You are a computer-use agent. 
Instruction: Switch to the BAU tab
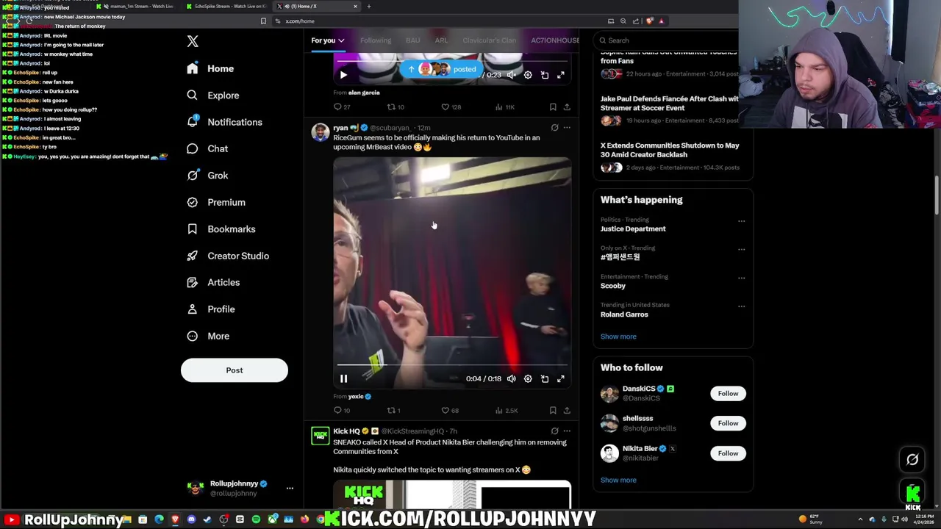pos(413,40)
